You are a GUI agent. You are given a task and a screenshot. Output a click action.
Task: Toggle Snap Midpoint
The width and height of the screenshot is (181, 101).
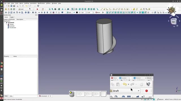click(113, 12)
